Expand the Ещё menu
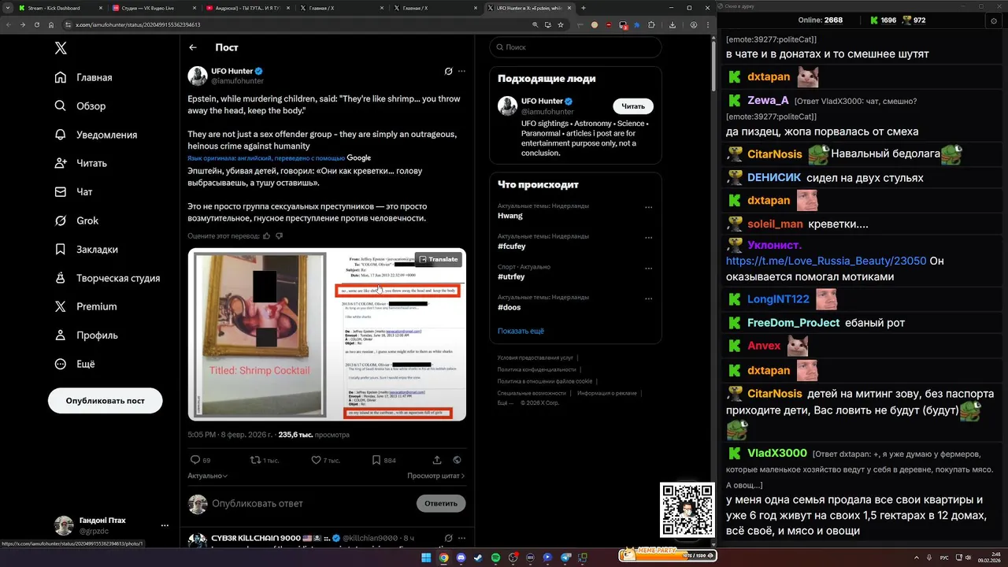Viewport: 1008px width, 567px height. coord(75,364)
